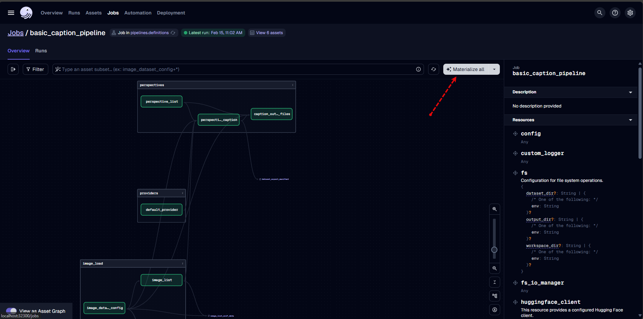Viewport: 643px width, 319px height.
Task: Click the image_list_exif_data external link node
Action: (x=221, y=316)
